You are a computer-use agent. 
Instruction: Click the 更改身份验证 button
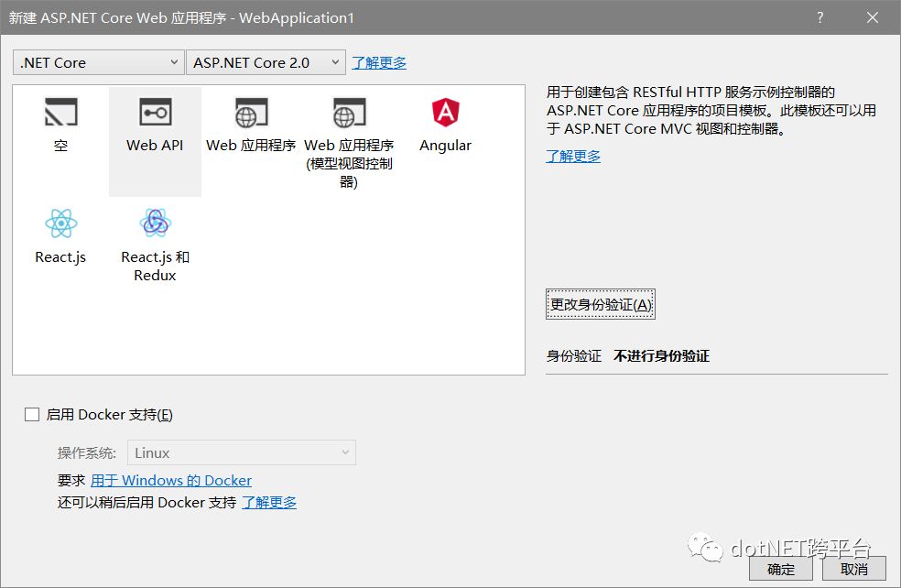(x=601, y=304)
